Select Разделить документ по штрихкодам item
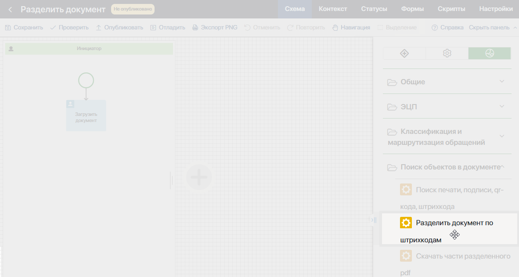 [x=449, y=229]
